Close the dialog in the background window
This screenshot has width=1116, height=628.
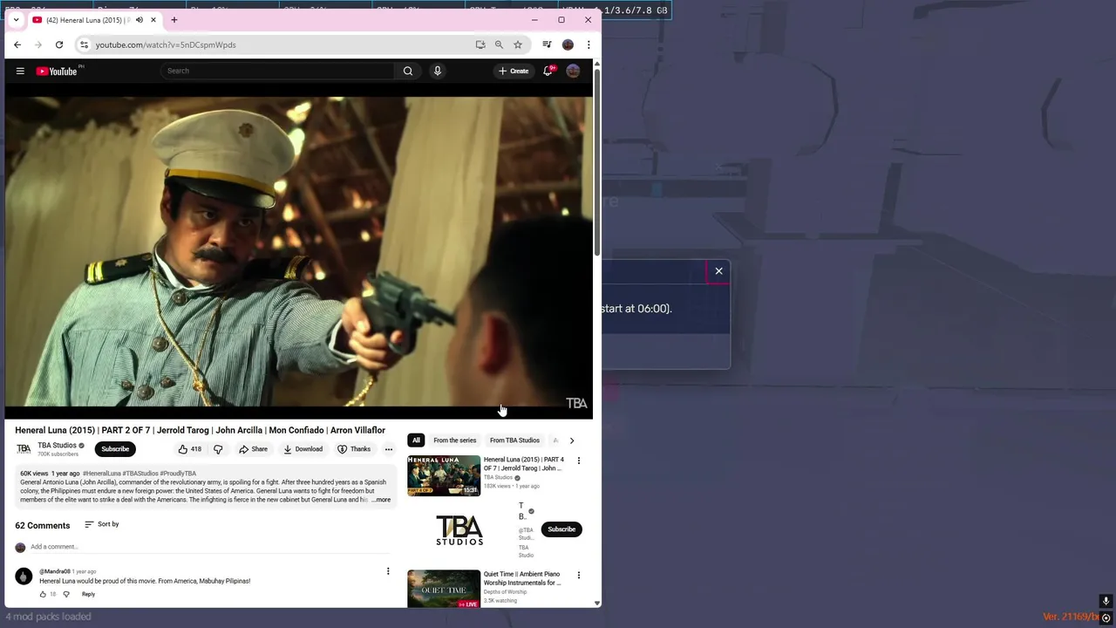pos(718,271)
